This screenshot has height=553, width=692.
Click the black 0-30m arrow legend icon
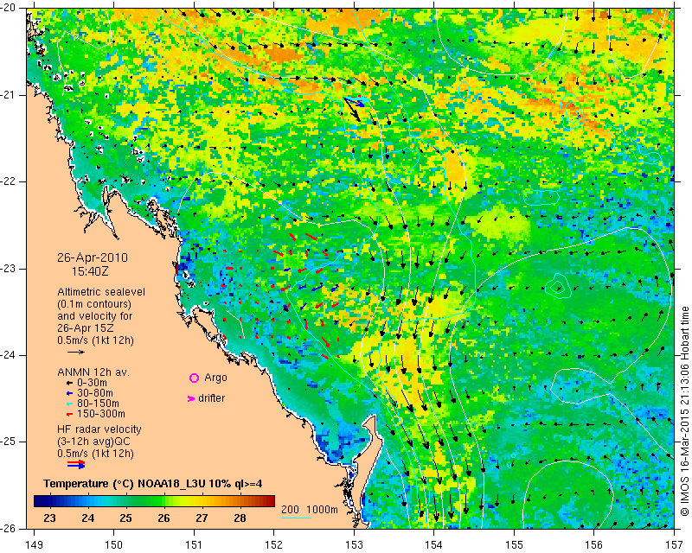(69, 383)
